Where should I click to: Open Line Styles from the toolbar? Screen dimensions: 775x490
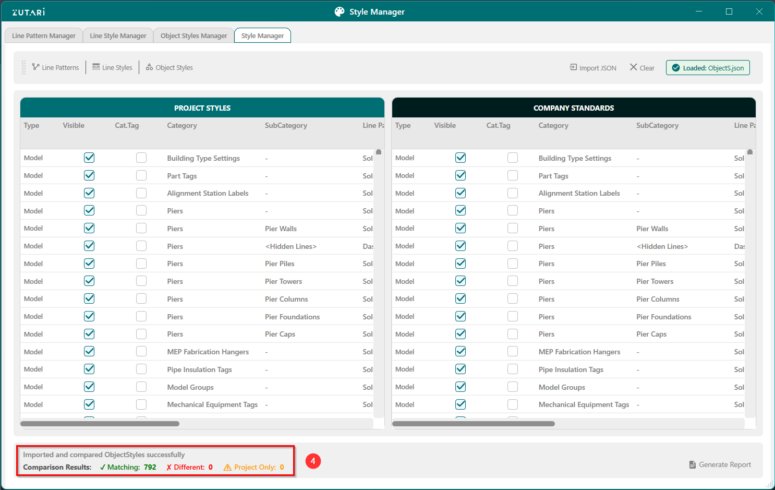coord(96,67)
